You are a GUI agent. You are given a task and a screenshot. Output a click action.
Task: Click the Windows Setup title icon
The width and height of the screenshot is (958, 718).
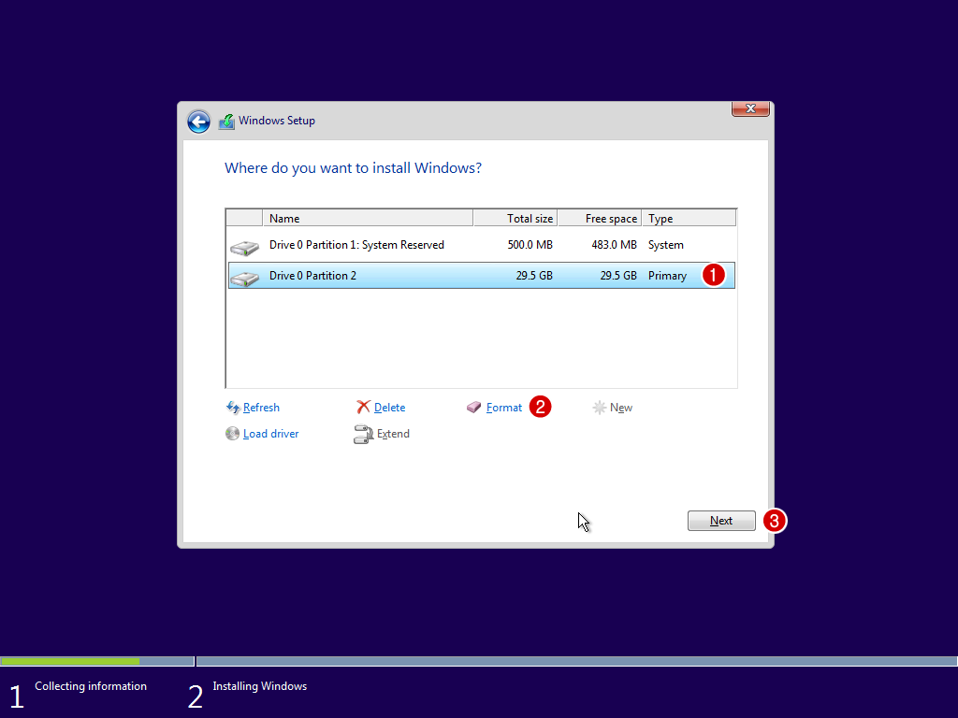click(226, 122)
